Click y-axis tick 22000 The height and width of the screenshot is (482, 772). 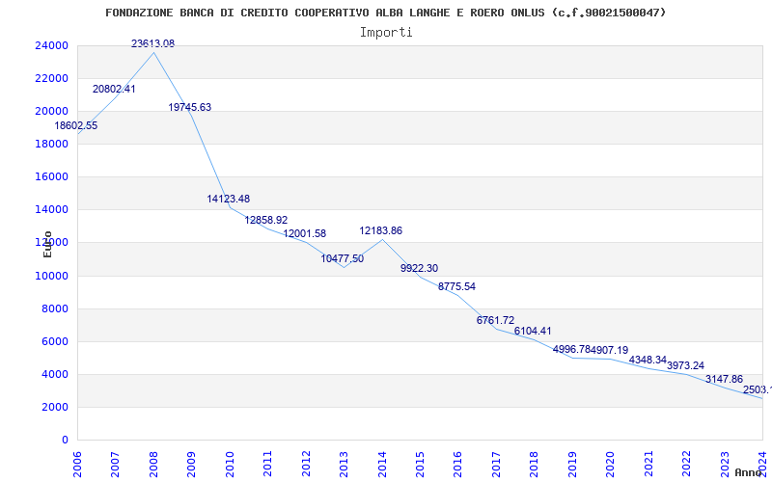click(51, 79)
